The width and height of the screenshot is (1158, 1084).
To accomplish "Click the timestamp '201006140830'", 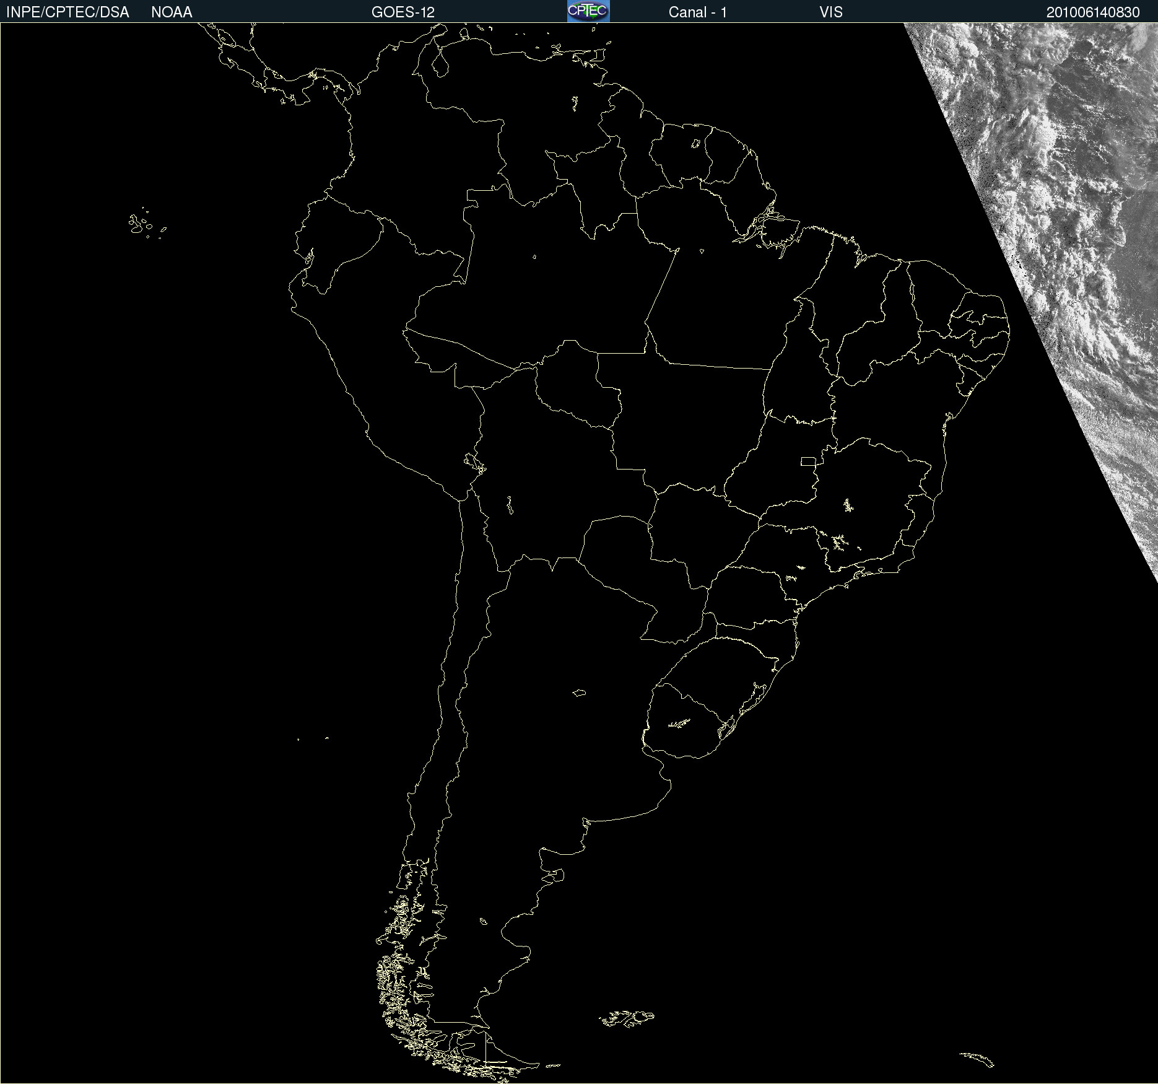I will click(1093, 12).
